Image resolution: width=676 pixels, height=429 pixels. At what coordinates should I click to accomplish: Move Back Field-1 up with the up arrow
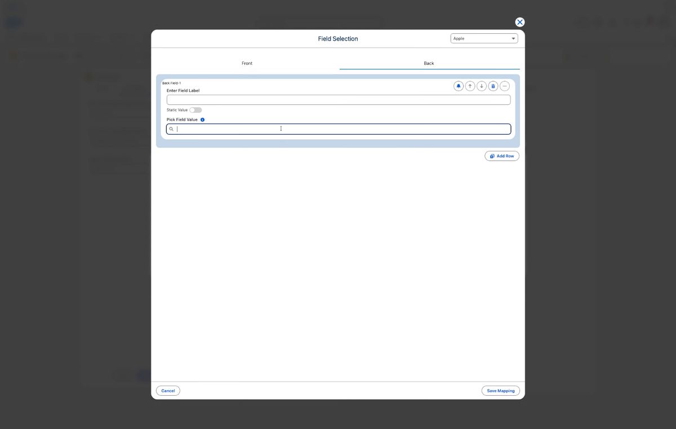[x=470, y=86]
